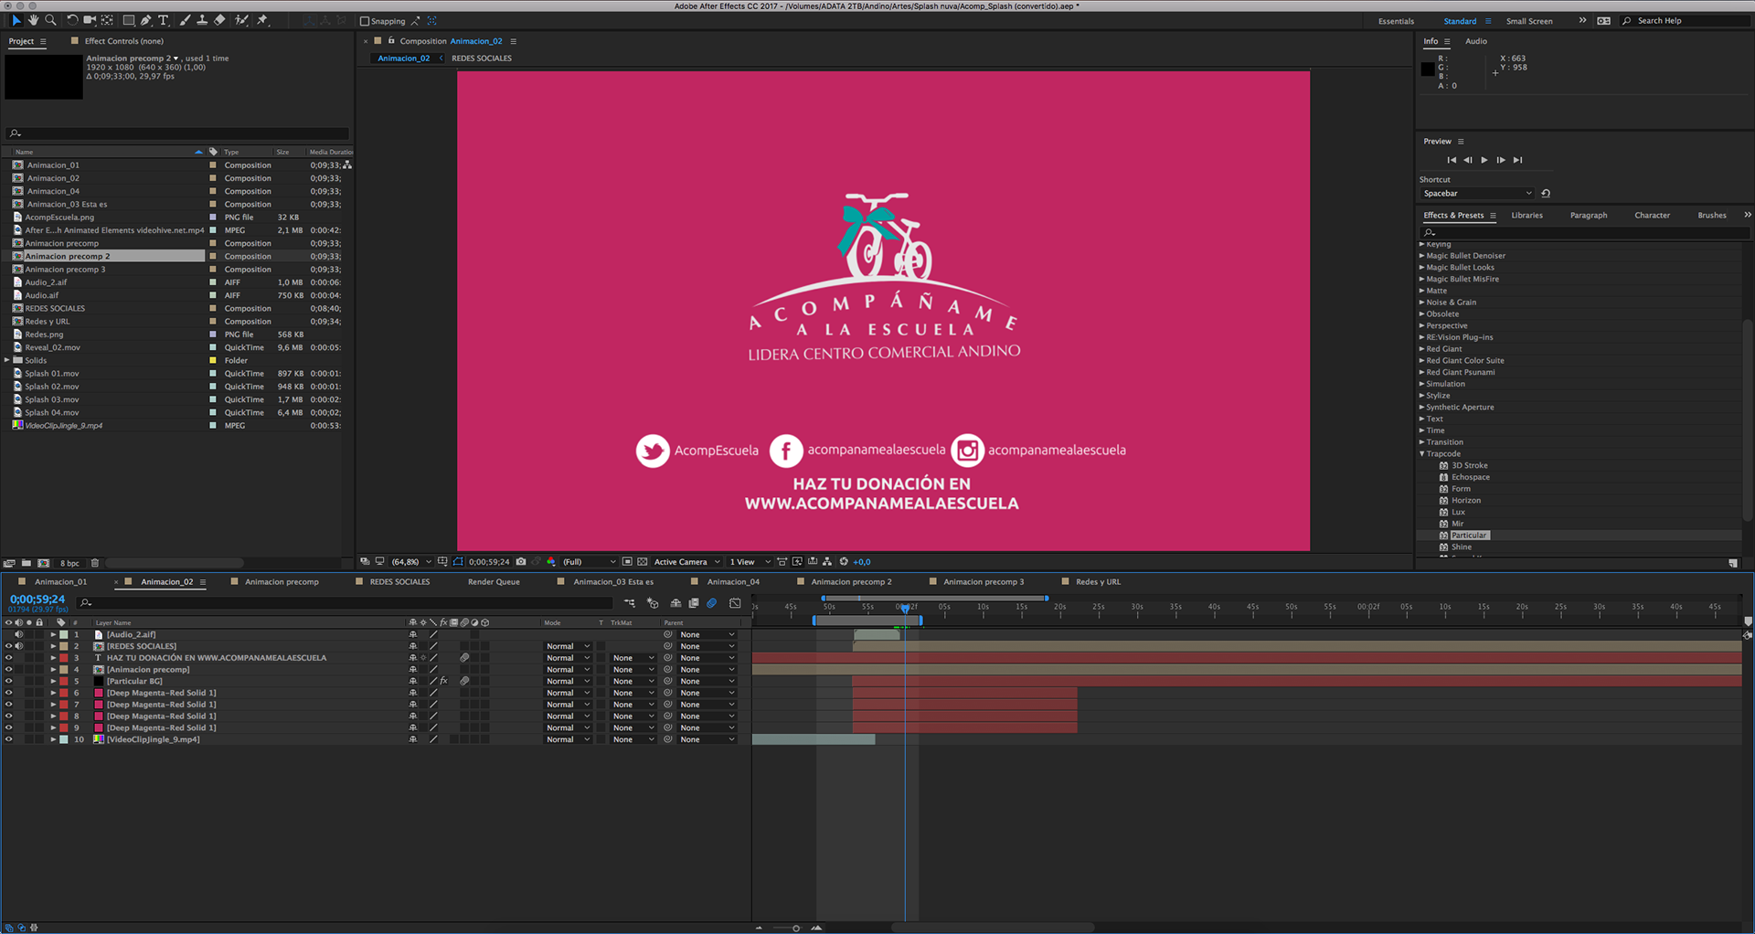Screen dimensions: 1755x934
Task: Select the Pen tool
Action: pos(146,20)
